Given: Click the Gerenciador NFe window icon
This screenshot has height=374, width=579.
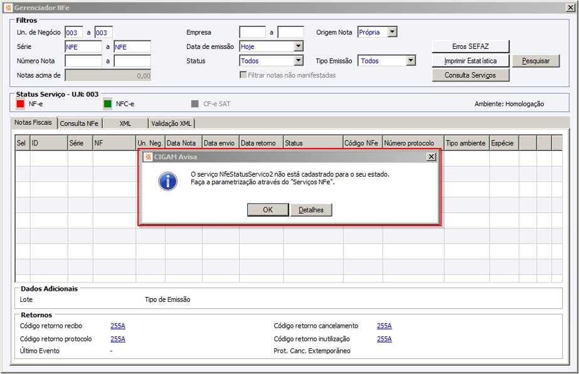Looking at the screenshot, I should tap(9, 8).
